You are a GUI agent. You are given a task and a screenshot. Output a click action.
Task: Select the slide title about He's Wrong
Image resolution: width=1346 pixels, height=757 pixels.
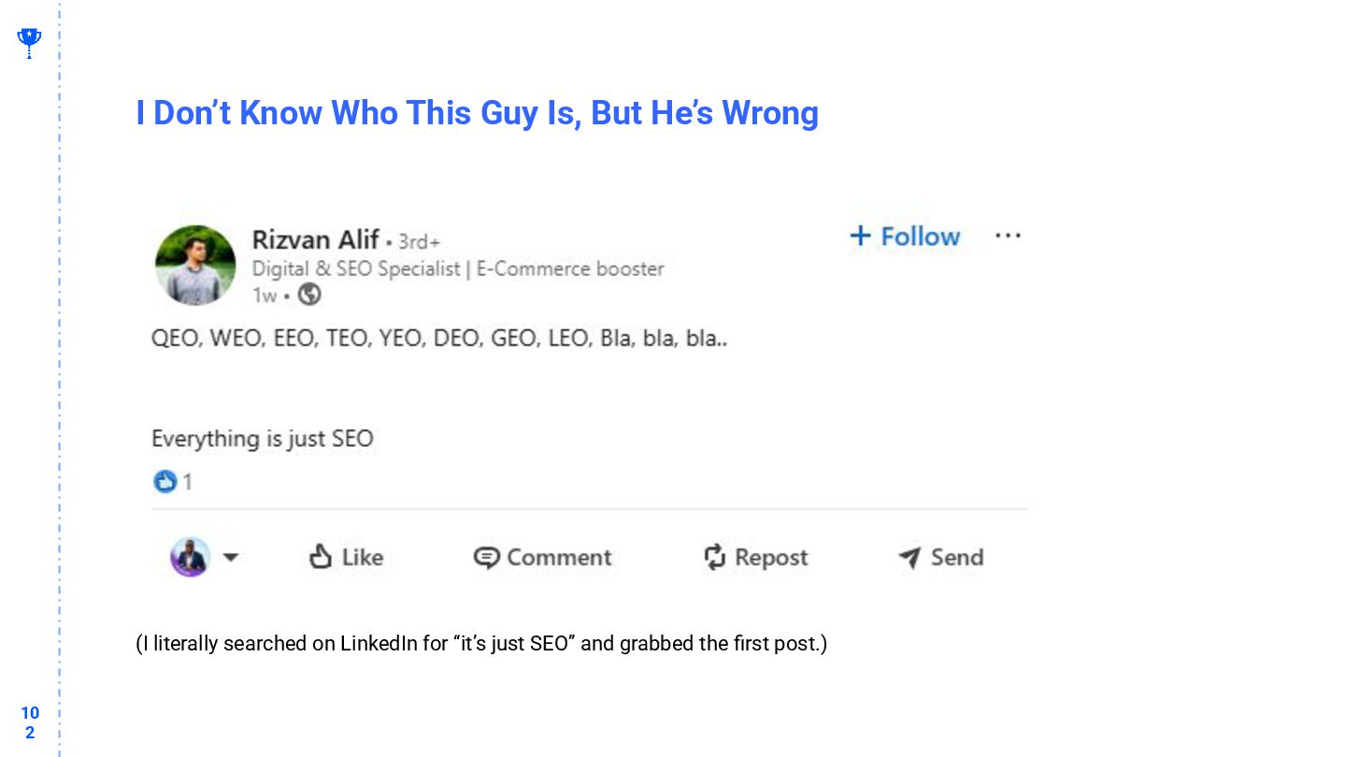click(x=477, y=113)
